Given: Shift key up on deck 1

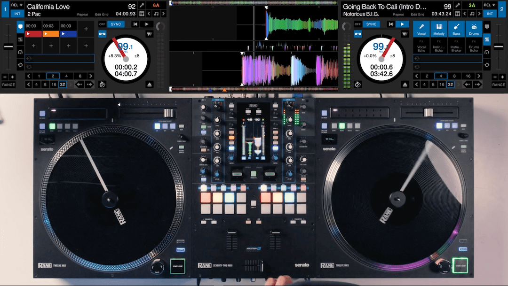Looking at the screenshot, I should [x=163, y=14].
